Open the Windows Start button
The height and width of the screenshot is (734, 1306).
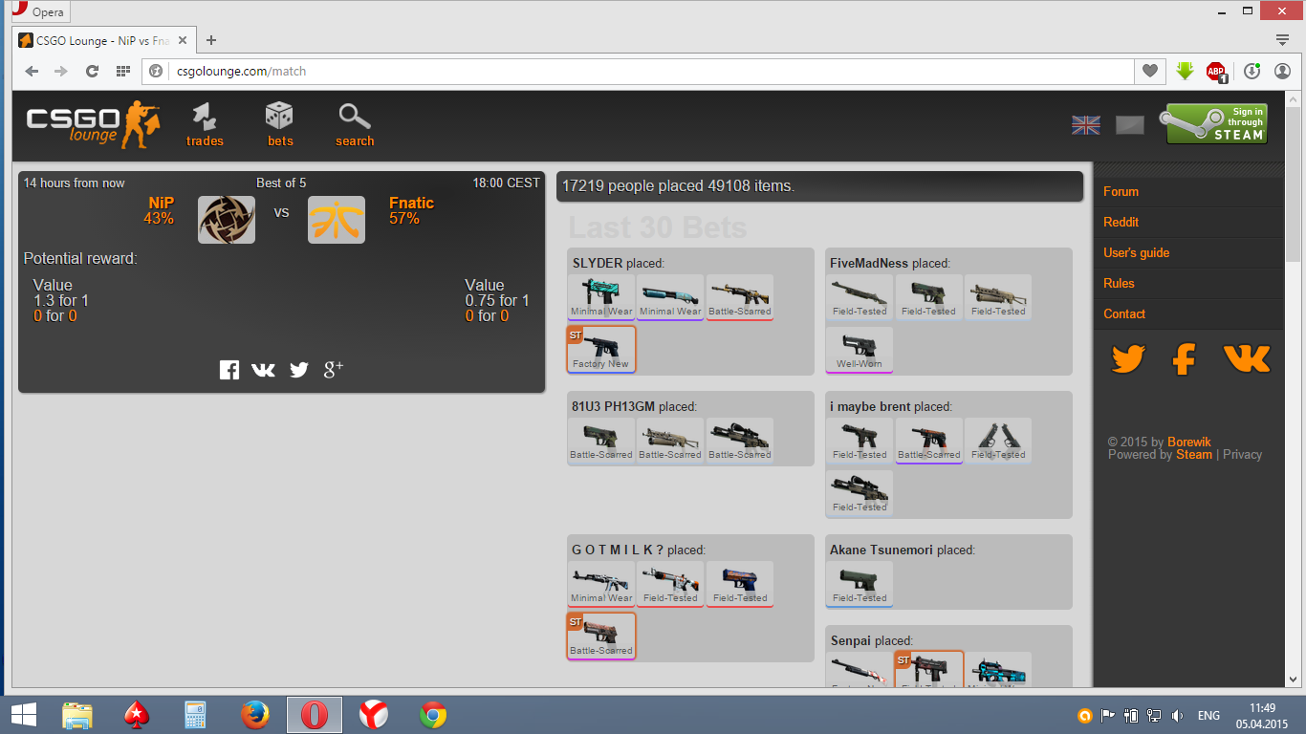24,715
